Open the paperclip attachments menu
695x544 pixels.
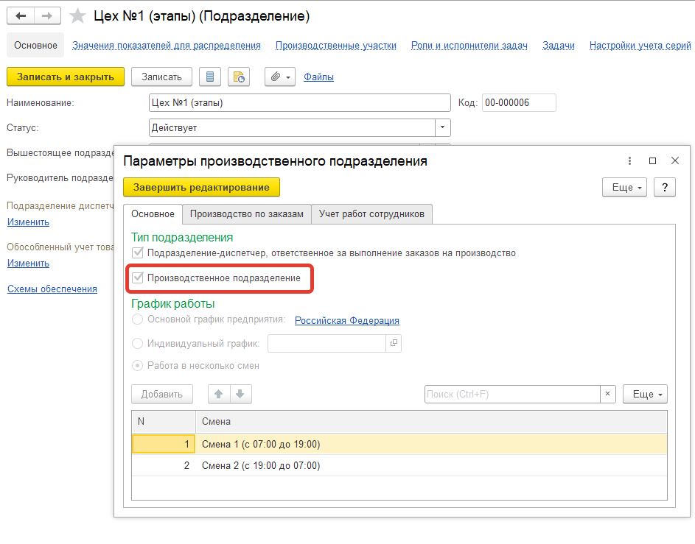tap(279, 77)
